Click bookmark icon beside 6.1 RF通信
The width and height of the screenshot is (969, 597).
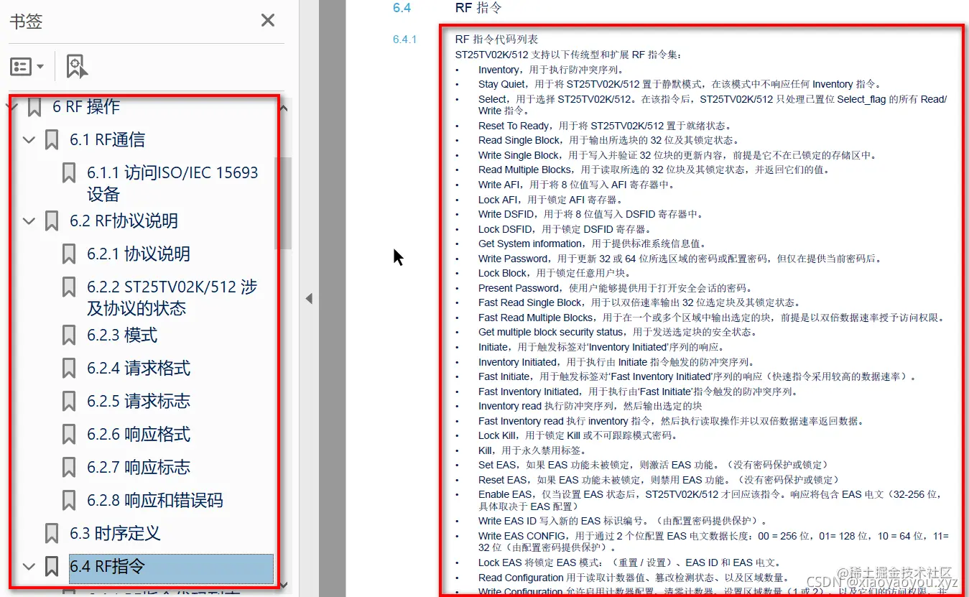pos(52,139)
